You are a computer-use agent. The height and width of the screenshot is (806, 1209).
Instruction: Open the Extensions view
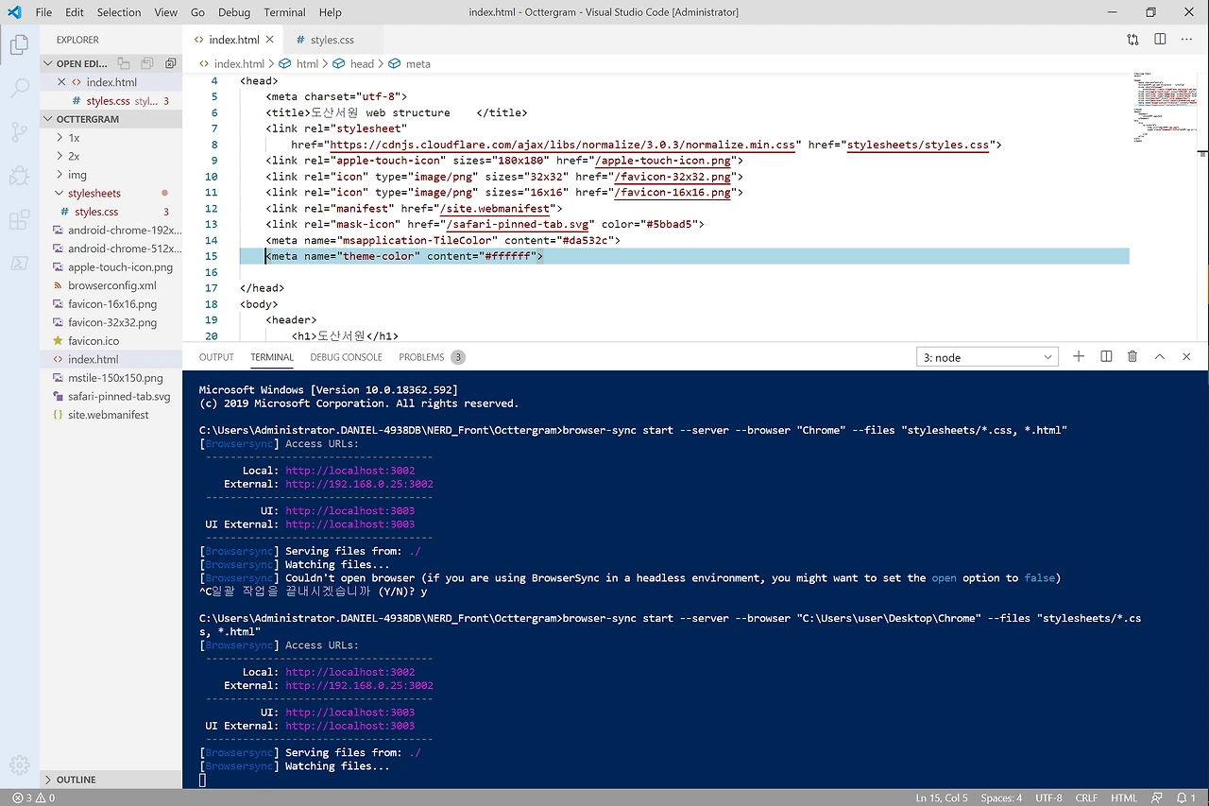click(x=19, y=219)
